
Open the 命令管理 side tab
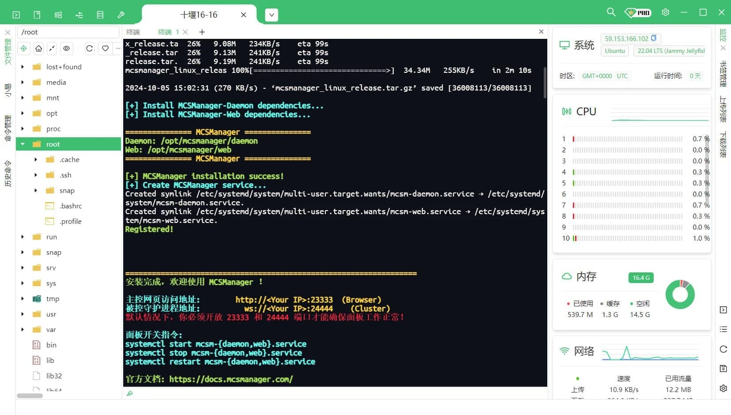point(8,128)
